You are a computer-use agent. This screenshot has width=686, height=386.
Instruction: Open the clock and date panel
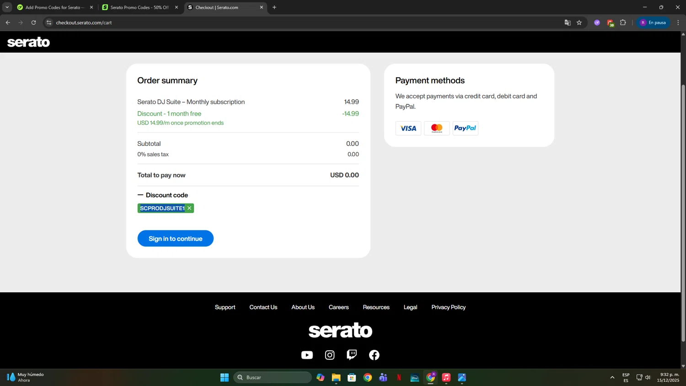tap(668, 377)
